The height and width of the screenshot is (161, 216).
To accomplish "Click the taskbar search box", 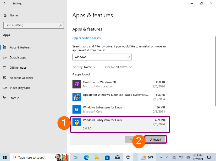I will coord(40,157).
